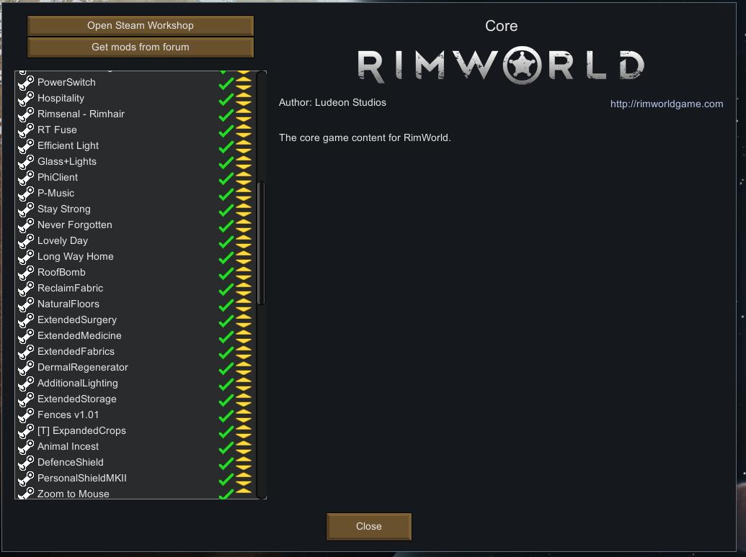Select the ExtendedFabrics mod name

point(76,351)
